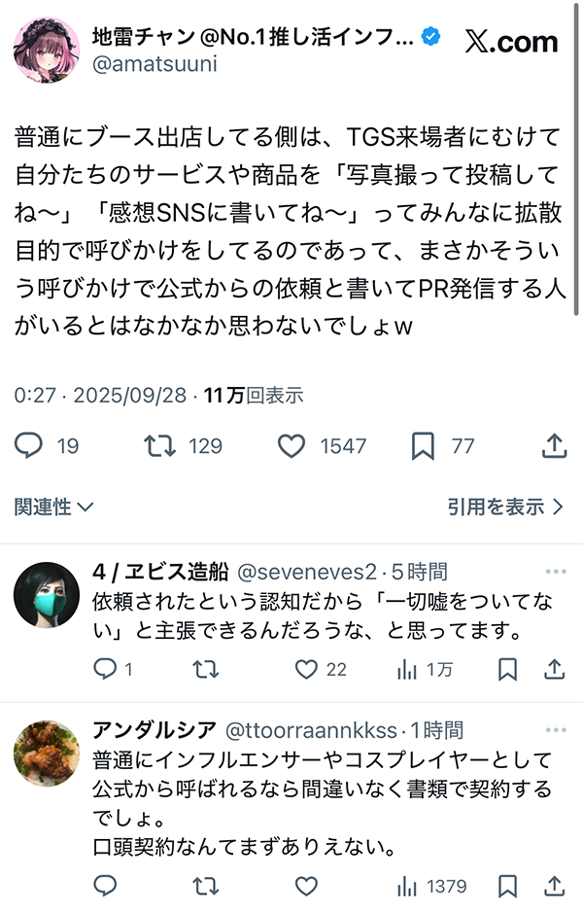Image resolution: width=583 pixels, height=912 pixels.
Task: Bookmark the main post with 77 bookmarks
Action: [x=423, y=446]
